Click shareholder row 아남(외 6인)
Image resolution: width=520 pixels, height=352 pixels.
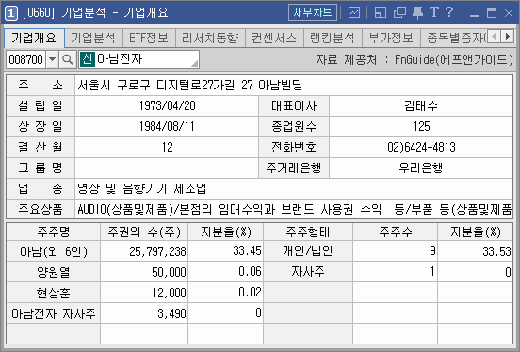point(54,251)
